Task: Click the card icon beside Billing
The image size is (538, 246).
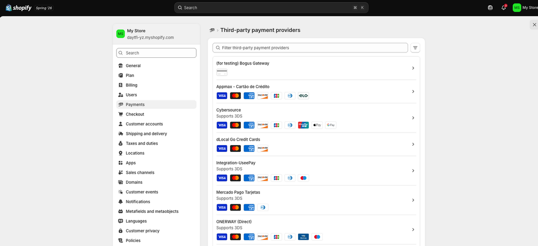Action: (x=121, y=85)
